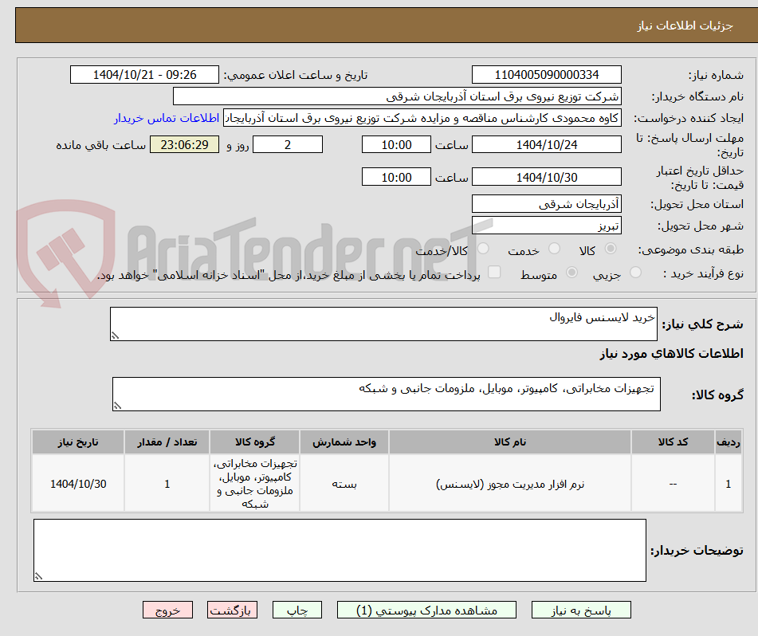
Task: Click resize handle of شرح کلی نیاز box
Action: click(115, 336)
